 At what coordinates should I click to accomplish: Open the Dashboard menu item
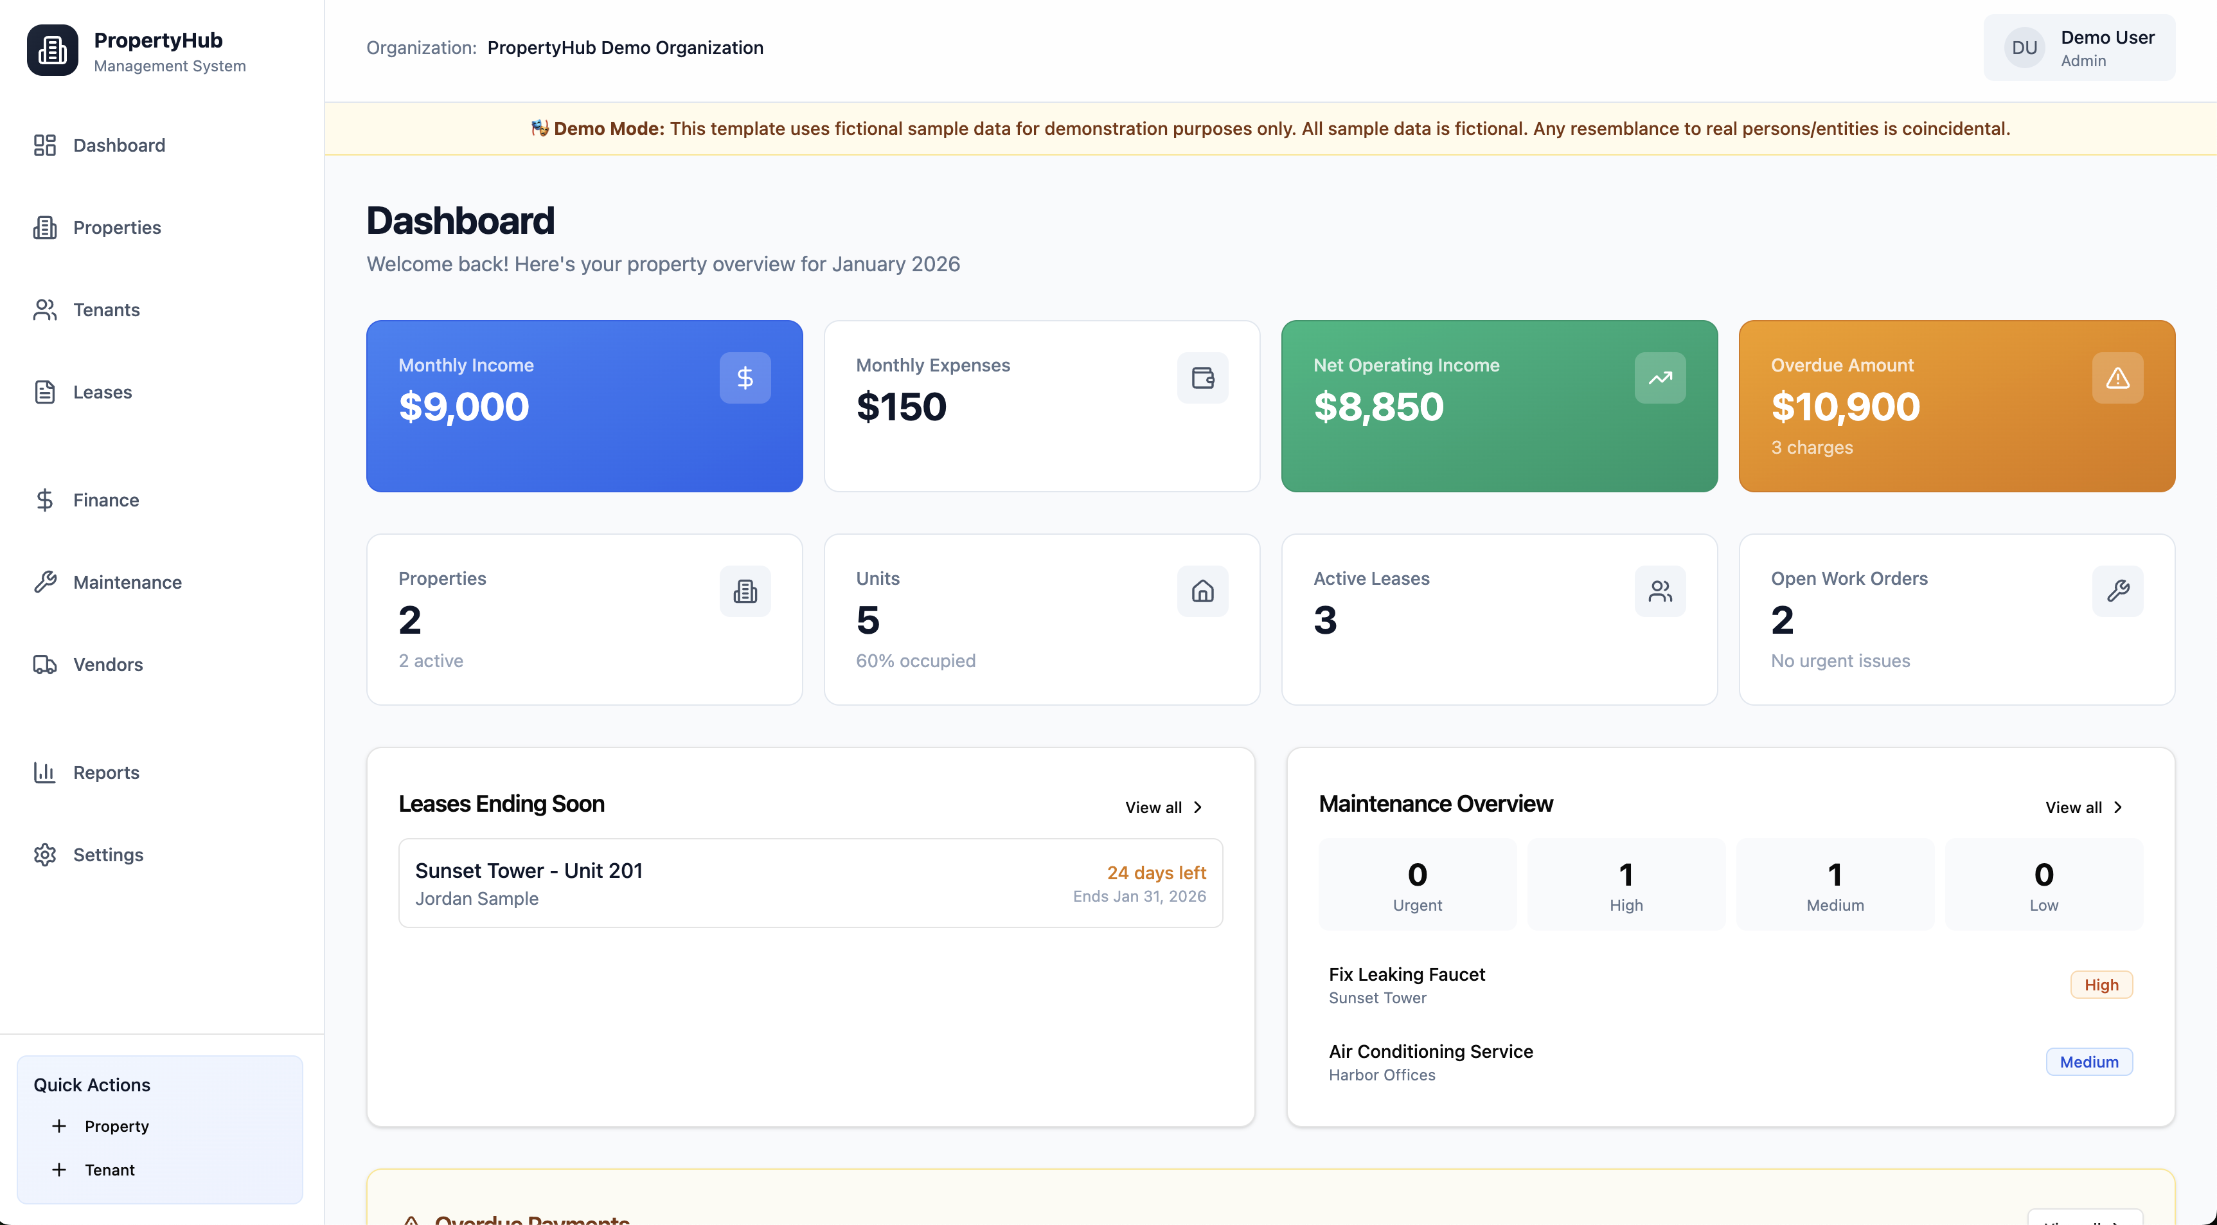point(162,145)
